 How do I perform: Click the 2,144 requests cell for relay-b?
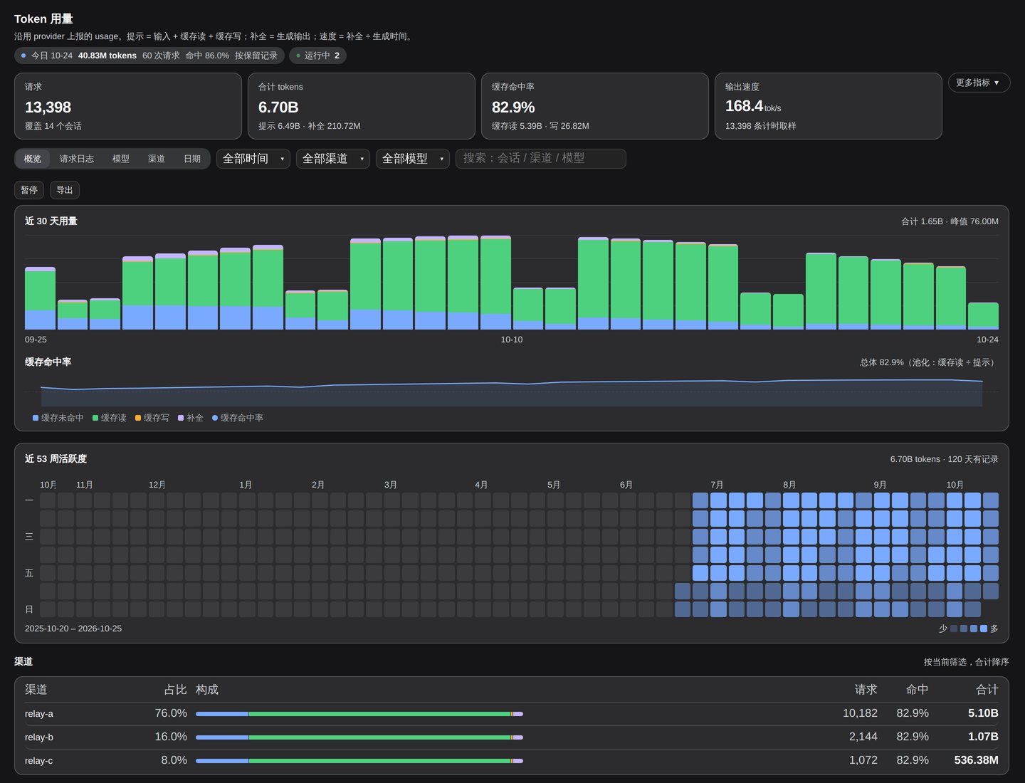pyautogui.click(x=863, y=737)
